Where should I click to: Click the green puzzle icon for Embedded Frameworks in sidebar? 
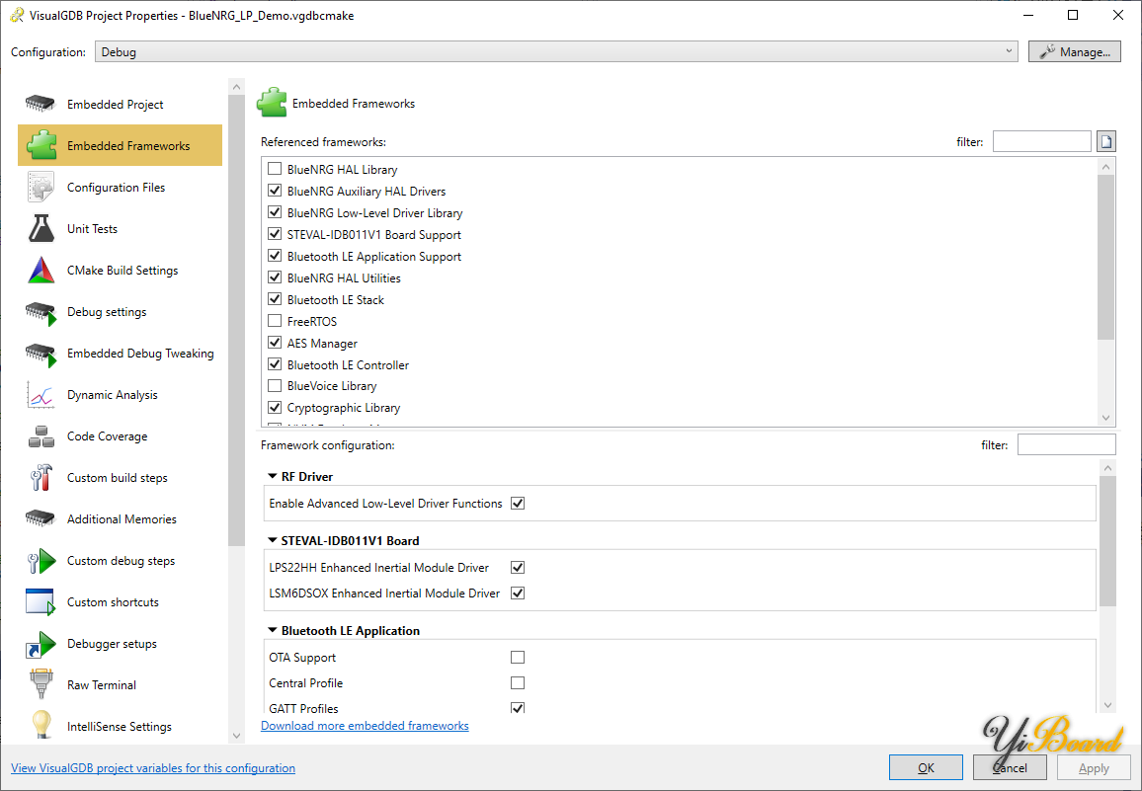[41, 145]
